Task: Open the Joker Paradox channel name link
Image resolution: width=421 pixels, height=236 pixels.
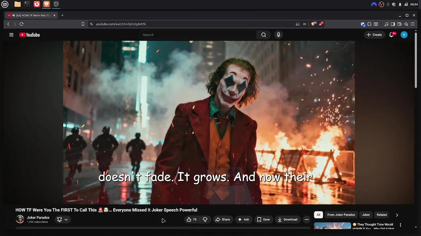Action: (38, 218)
